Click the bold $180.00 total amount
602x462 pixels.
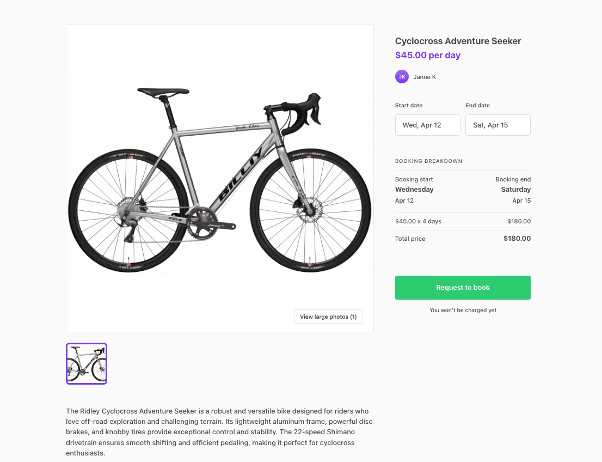tap(517, 239)
